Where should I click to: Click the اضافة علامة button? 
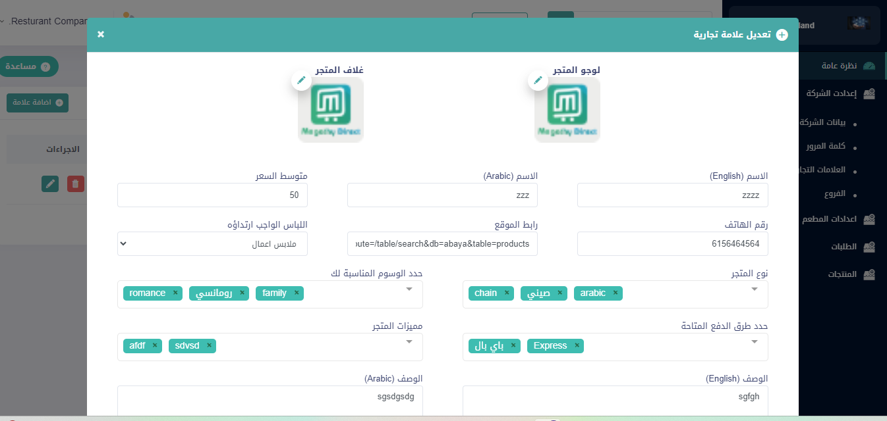coord(37,103)
